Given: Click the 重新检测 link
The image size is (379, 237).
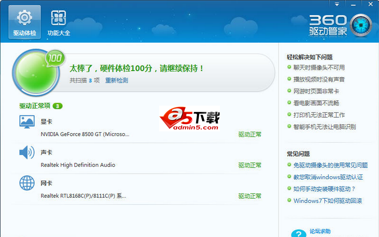Looking at the screenshot, I should click(x=116, y=81).
